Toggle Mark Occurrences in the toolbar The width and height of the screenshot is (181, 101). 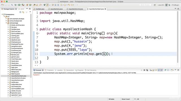pos(47,5)
